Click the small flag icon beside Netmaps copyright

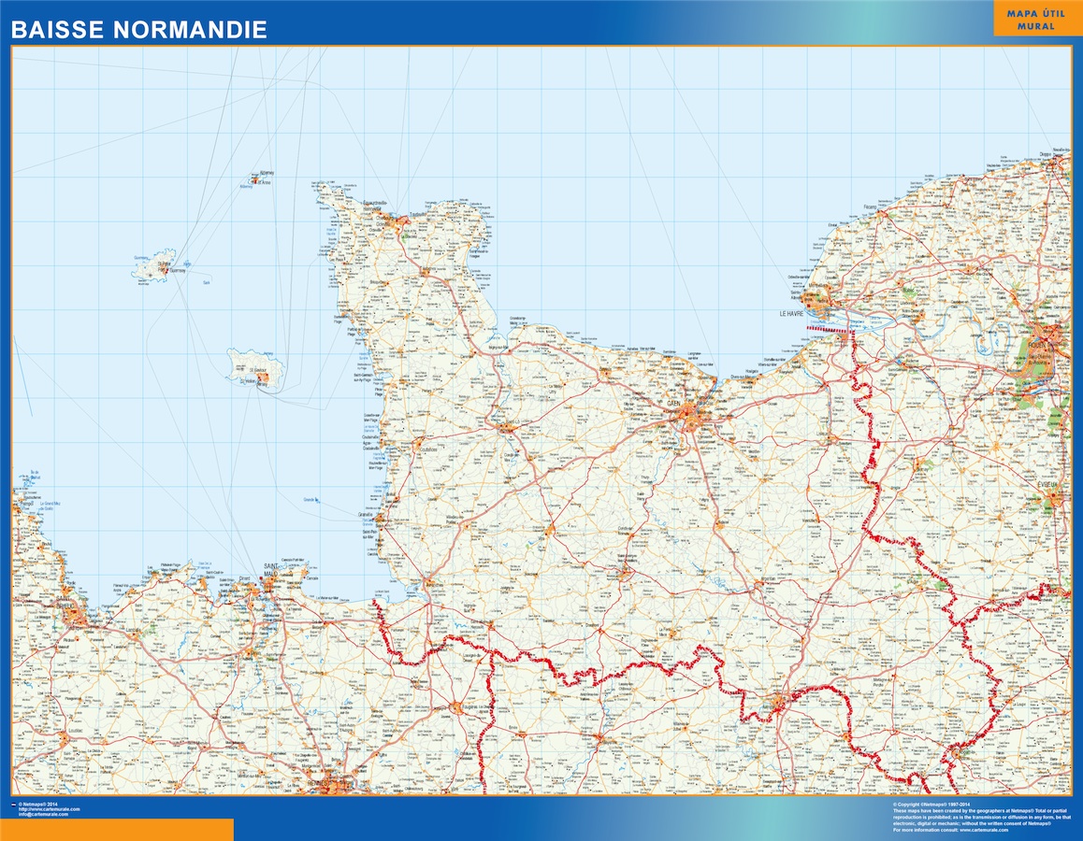[13, 804]
